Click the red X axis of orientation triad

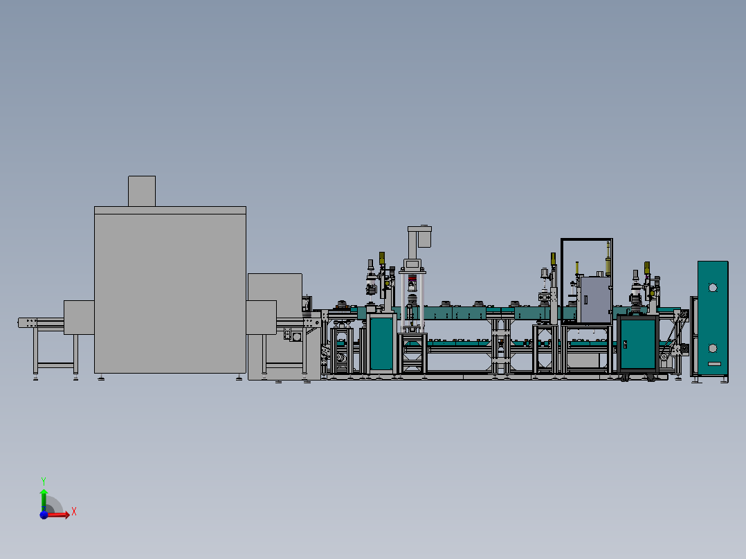59,515
